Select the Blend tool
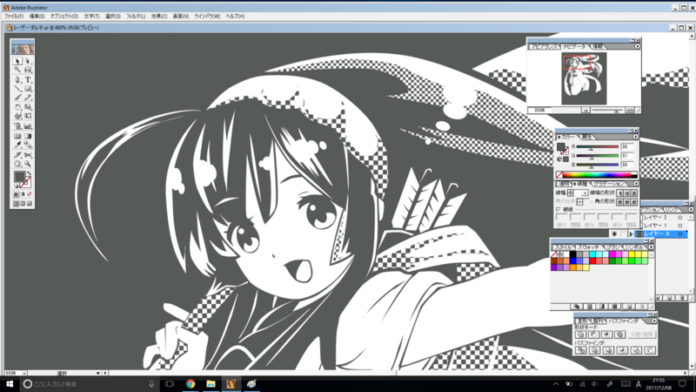The width and height of the screenshot is (696, 392). [x=28, y=145]
